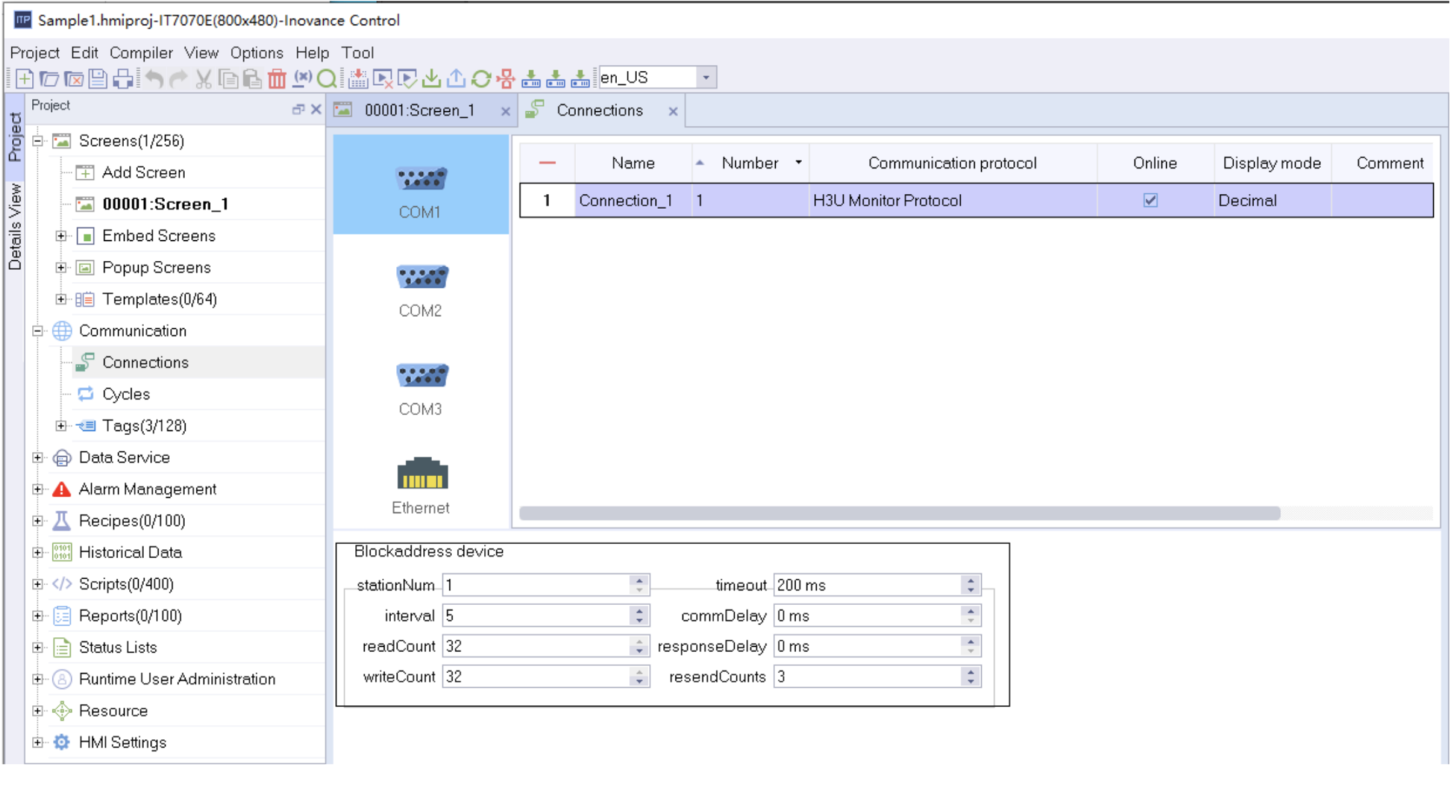Viewport: 1451px width, 790px height.
Task: Open the Compiler menu
Action: [141, 53]
